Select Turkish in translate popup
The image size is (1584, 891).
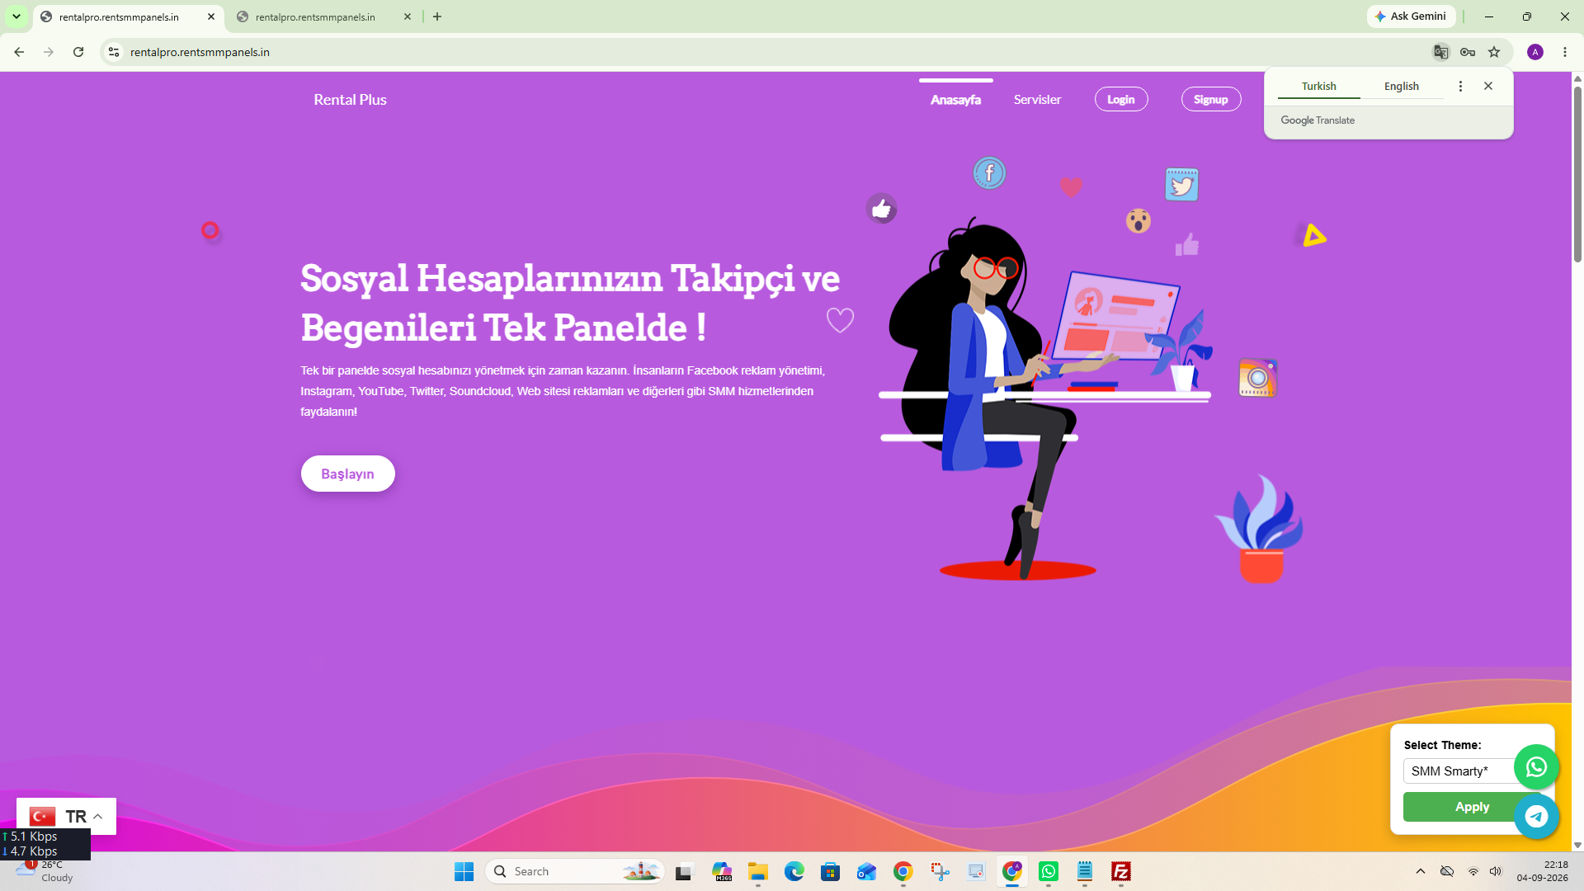[1318, 87]
